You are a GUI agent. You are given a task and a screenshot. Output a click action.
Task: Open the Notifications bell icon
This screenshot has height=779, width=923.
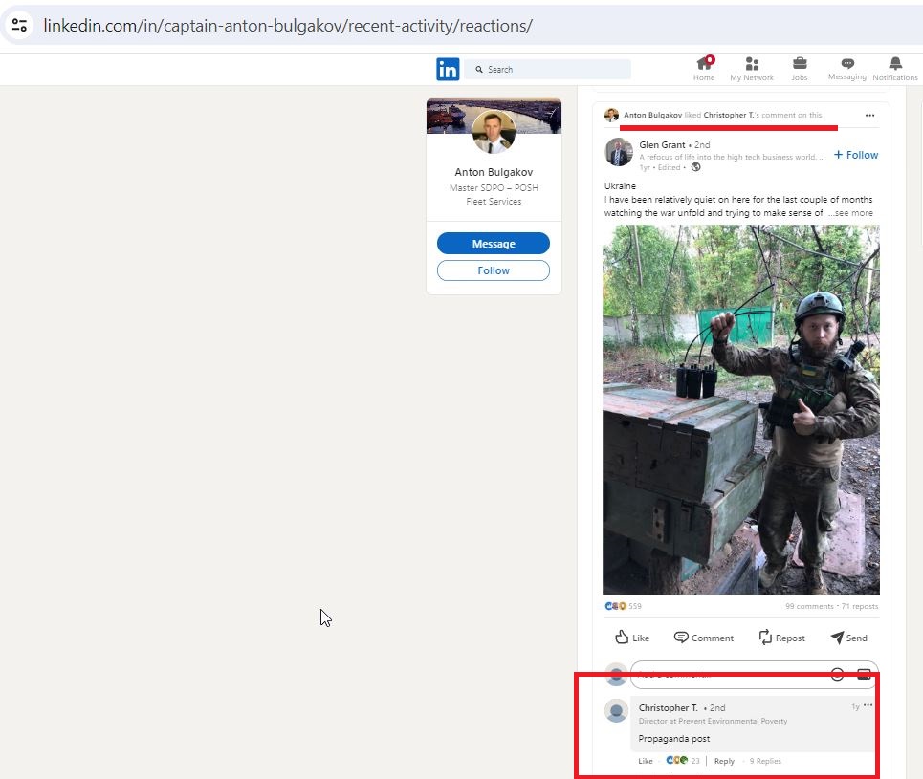point(894,69)
